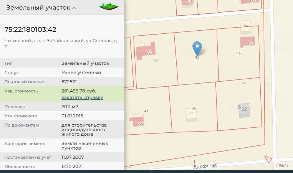Click the value Земли населенных пунктов
The width and height of the screenshot is (293, 173).
[84, 146]
